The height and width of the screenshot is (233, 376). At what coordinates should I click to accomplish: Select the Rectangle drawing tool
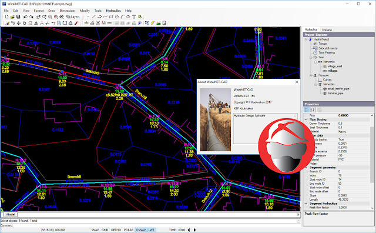click(x=111, y=17)
